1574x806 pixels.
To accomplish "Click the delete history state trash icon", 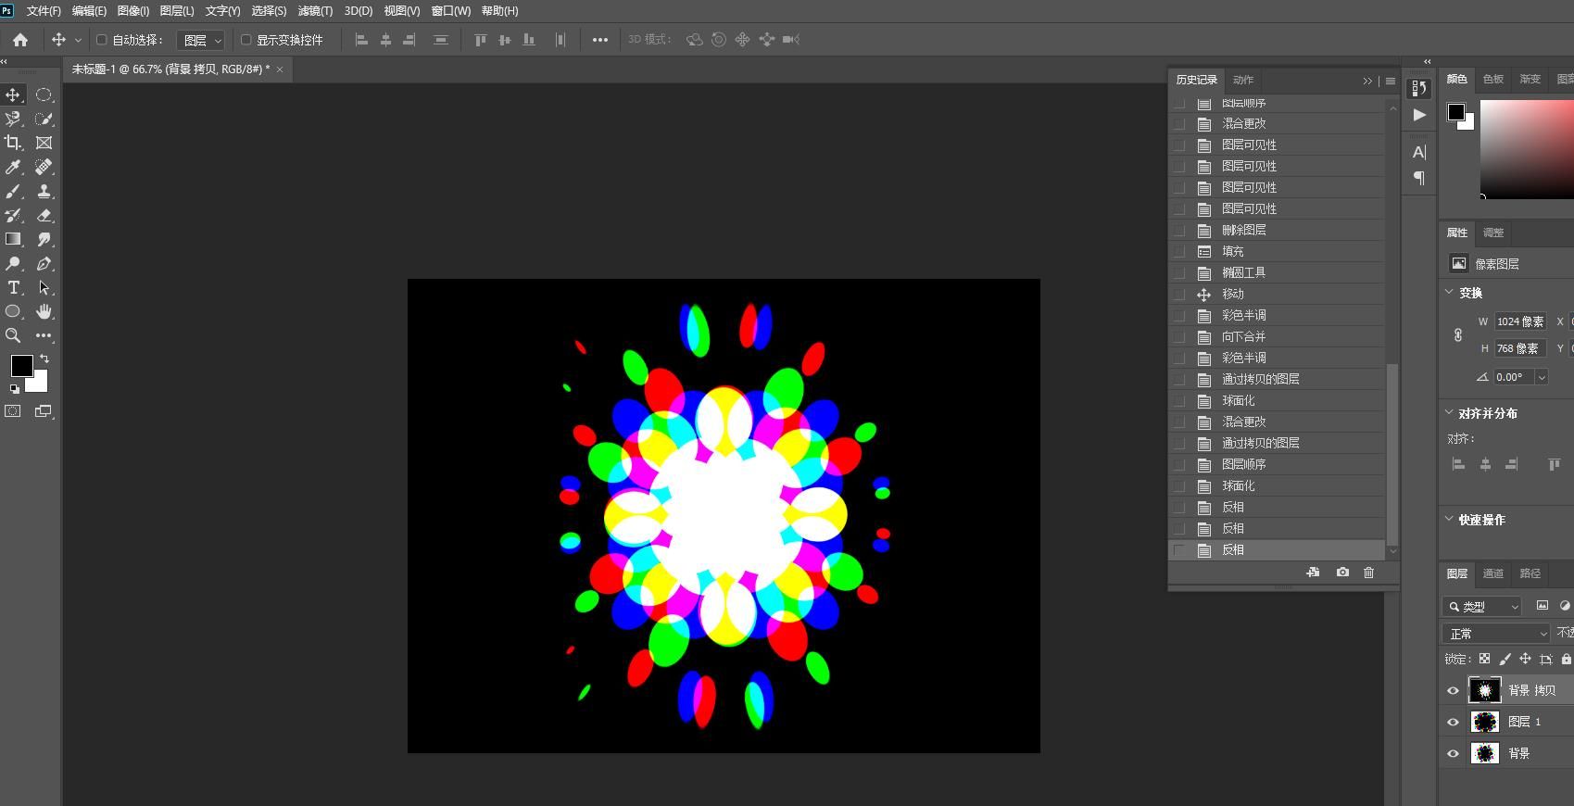I will coord(1368,573).
